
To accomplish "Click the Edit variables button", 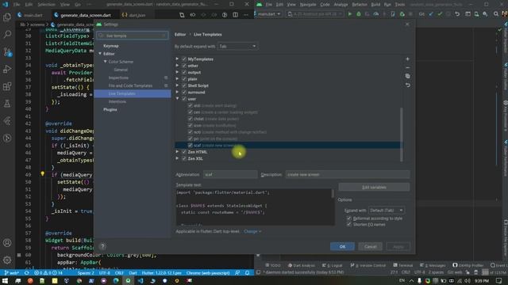I will (374, 187).
